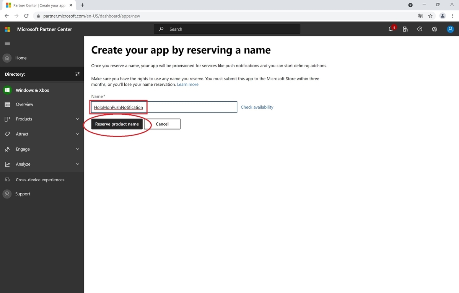Open the Chrome three-dot menu

452,16
